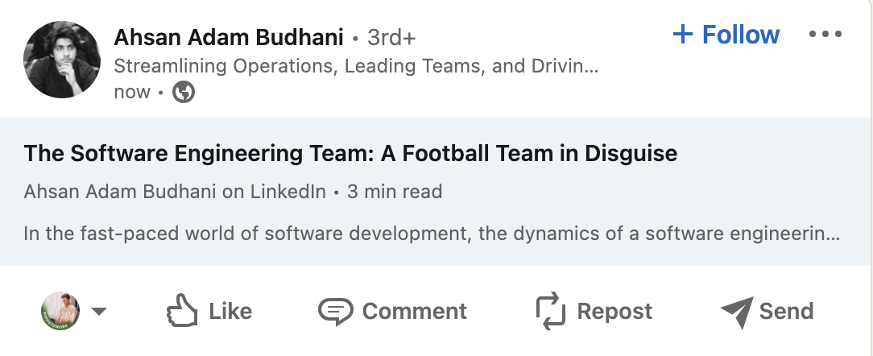Click the "Streamlining Operations" headline text
Image resolution: width=873 pixels, height=356 pixels.
click(x=355, y=66)
